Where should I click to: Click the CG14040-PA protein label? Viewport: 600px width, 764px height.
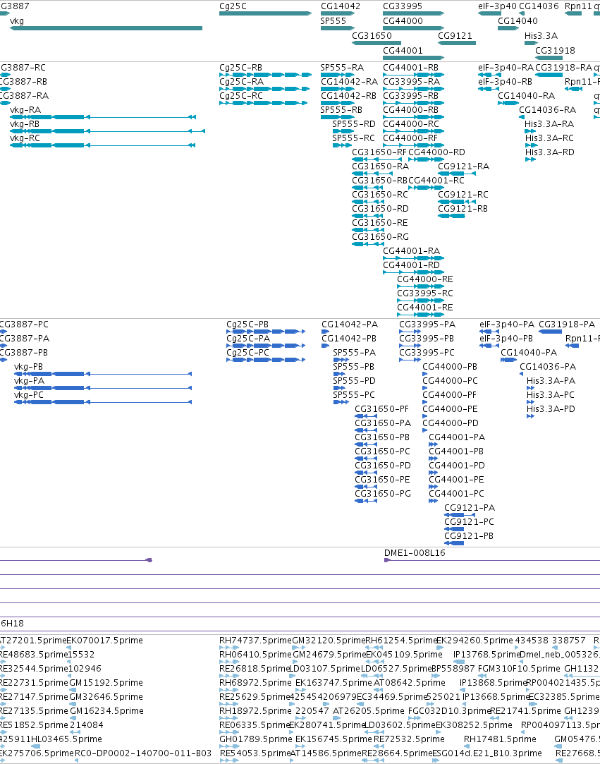[x=529, y=352]
